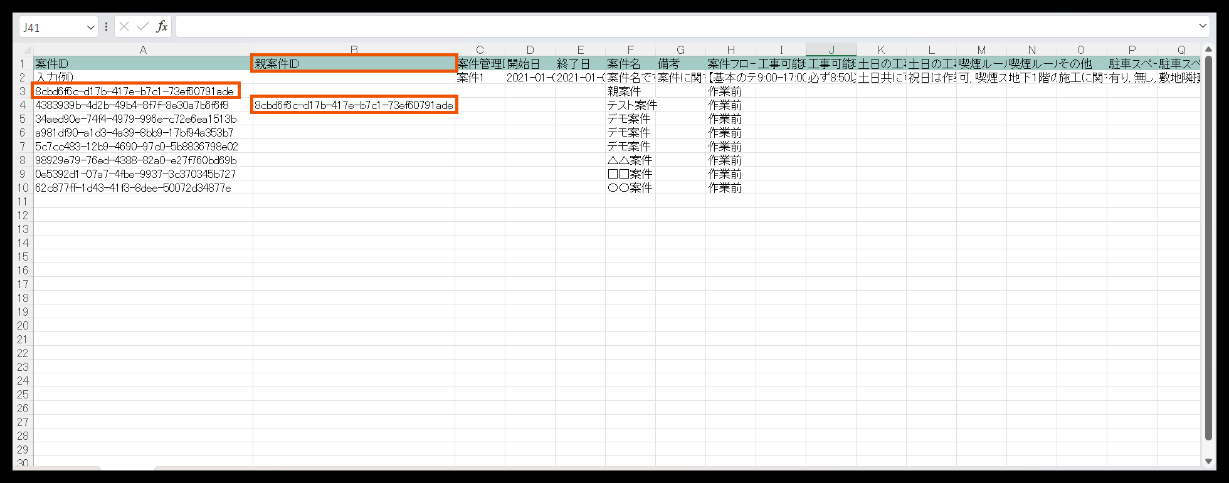Select the 備考 header cell
This screenshot has width=1229, height=483.
pos(680,63)
